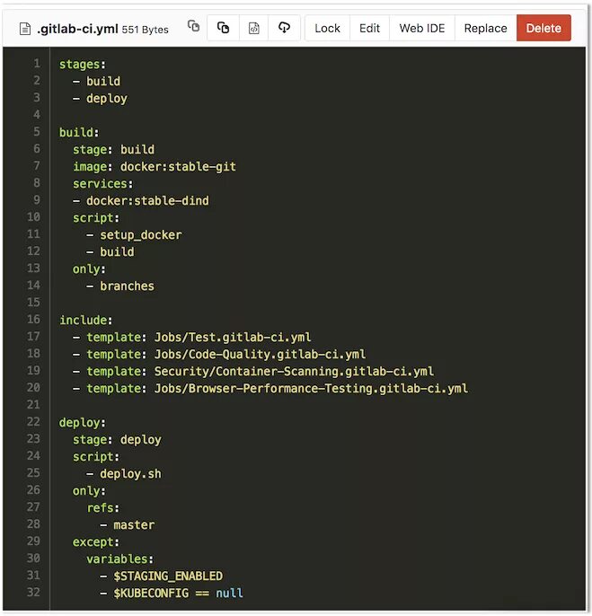Click the Replace button
This screenshot has height=616, width=592.
(485, 29)
